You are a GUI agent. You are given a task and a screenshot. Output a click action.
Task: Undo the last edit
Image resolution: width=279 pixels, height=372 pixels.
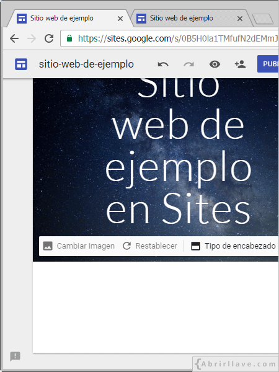tap(163, 64)
